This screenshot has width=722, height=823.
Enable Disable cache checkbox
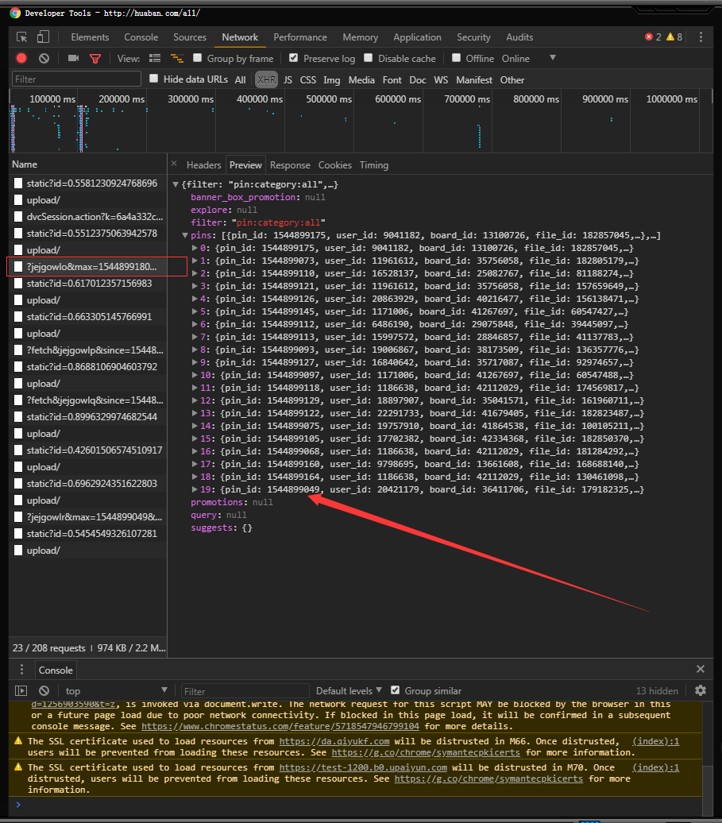(369, 58)
